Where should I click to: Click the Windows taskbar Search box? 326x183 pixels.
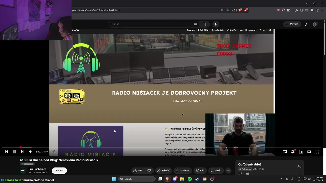(137, 179)
